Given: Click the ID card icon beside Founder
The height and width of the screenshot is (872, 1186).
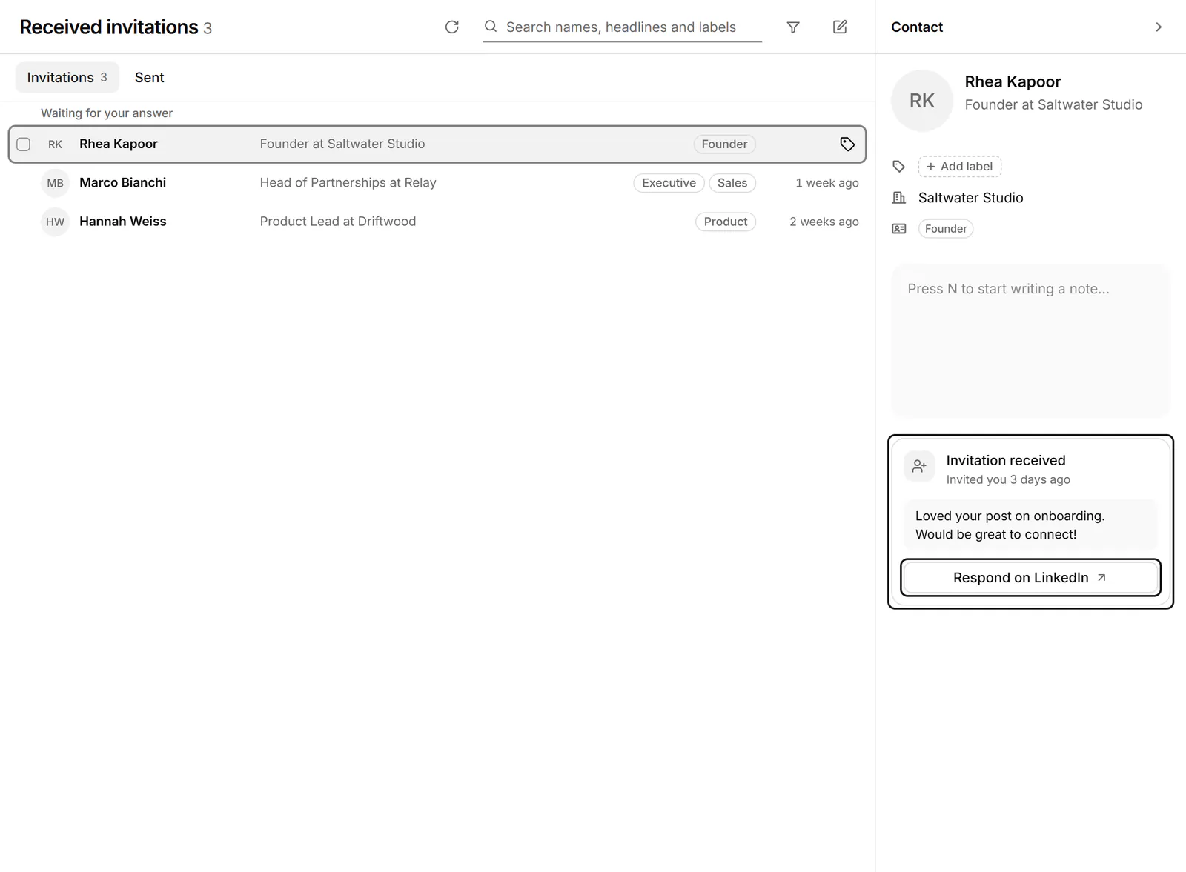Looking at the screenshot, I should [x=898, y=229].
